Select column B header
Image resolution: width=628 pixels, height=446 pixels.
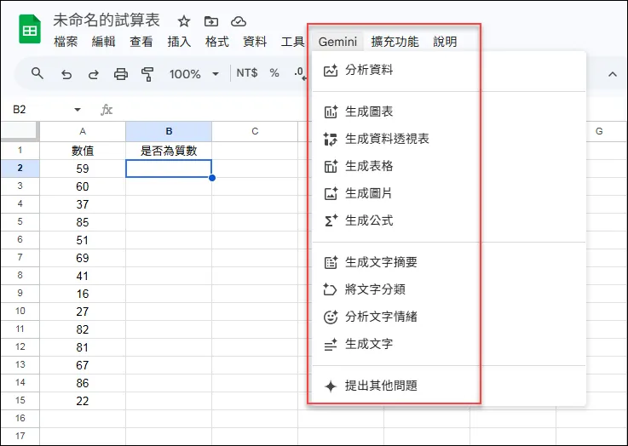pos(169,132)
